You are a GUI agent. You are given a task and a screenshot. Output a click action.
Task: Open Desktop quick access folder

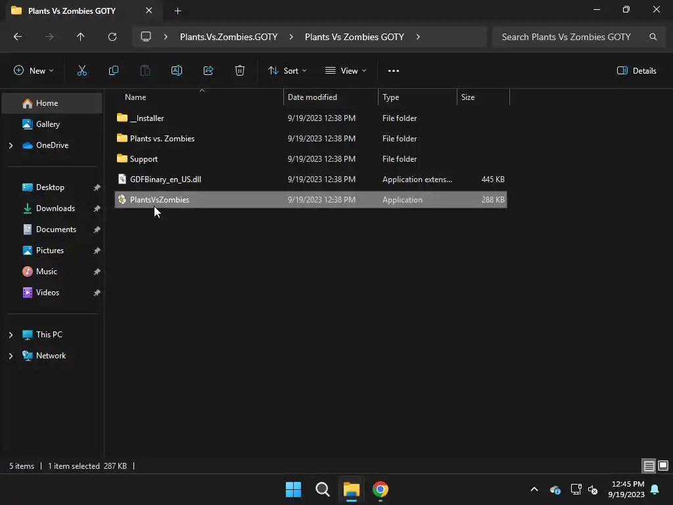click(x=52, y=187)
